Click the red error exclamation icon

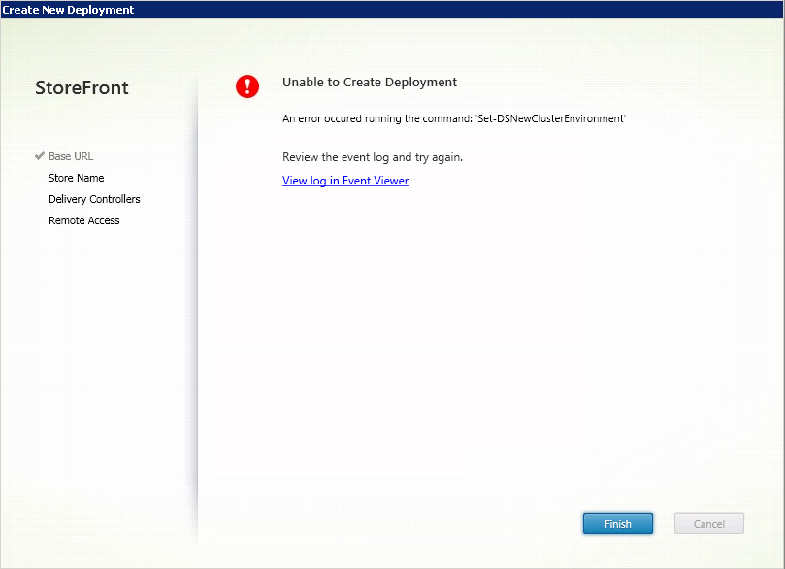pos(247,86)
